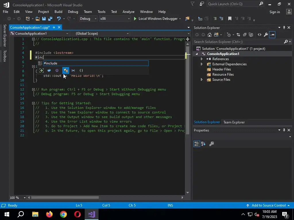Viewport: 294px width, 220px height.
Task: Click Sign in link
Action: 274,12
